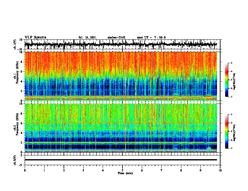
Task: Click the "-7" label on ch.2 colorbar
Action: tap(230, 149)
